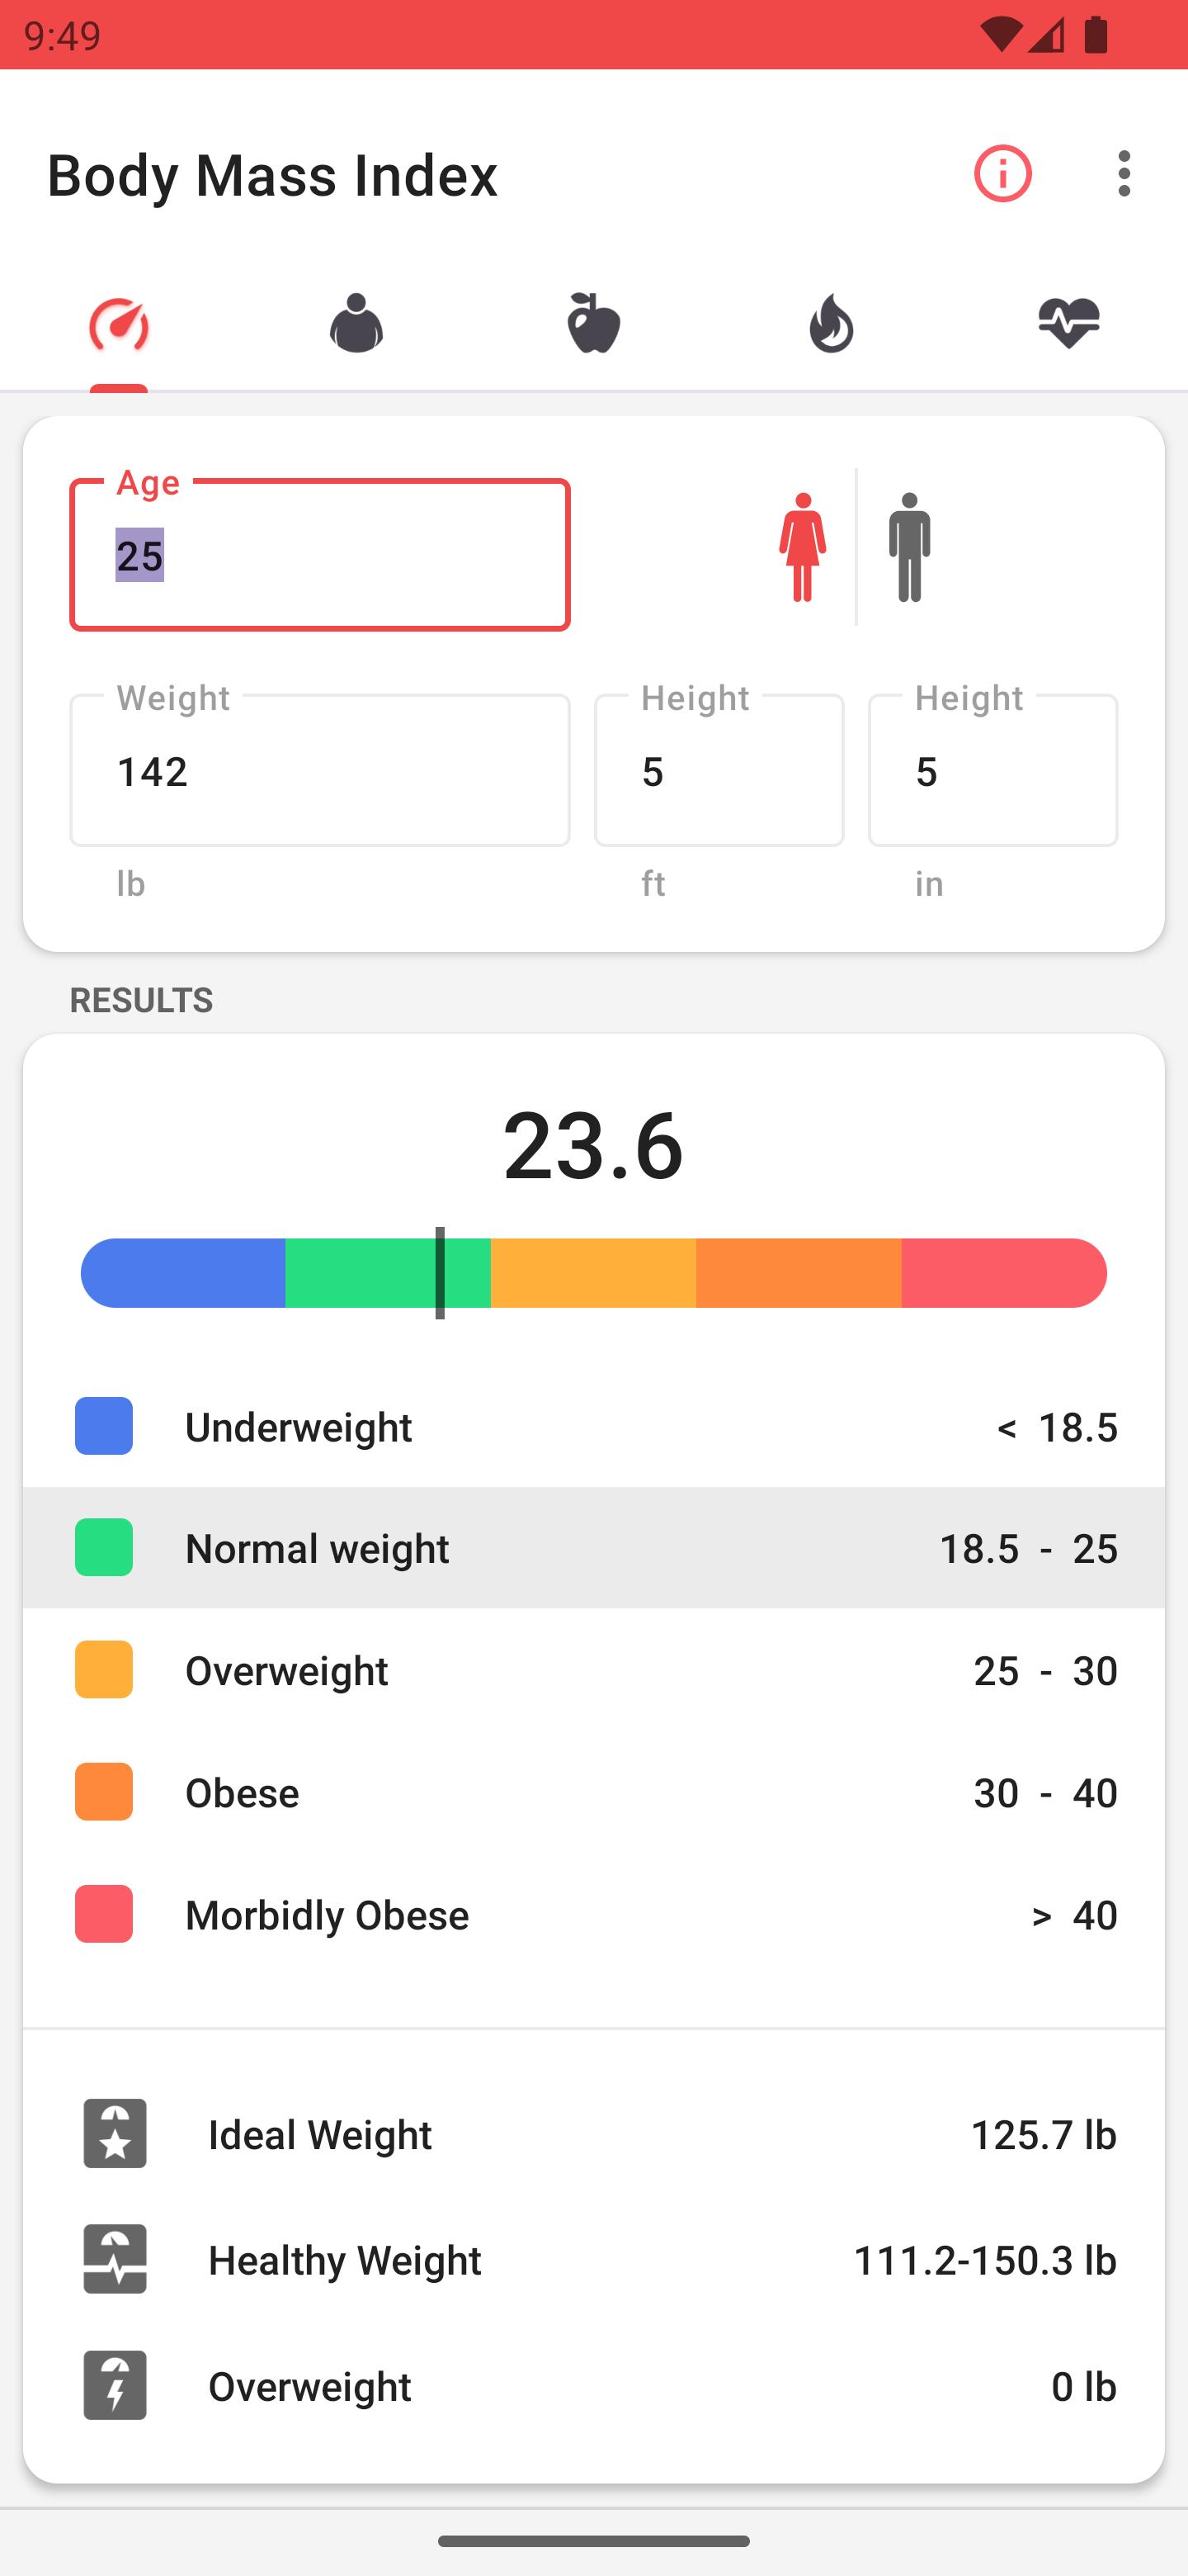Open the flame calories tab

(832, 324)
